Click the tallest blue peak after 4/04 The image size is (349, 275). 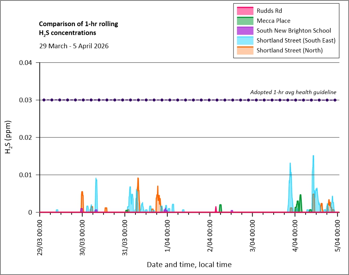tap(313, 157)
